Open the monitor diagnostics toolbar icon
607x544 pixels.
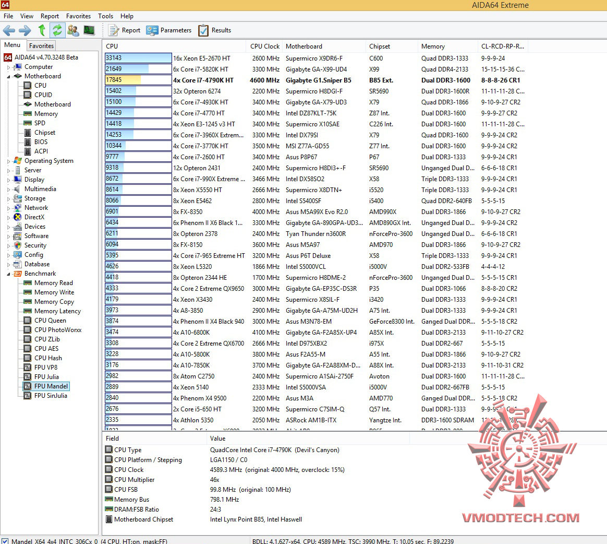point(89,30)
